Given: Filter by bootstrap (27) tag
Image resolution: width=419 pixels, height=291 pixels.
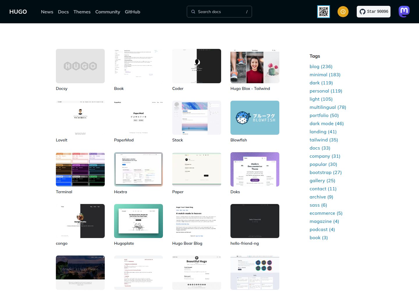Looking at the screenshot, I should pyautogui.click(x=326, y=172).
